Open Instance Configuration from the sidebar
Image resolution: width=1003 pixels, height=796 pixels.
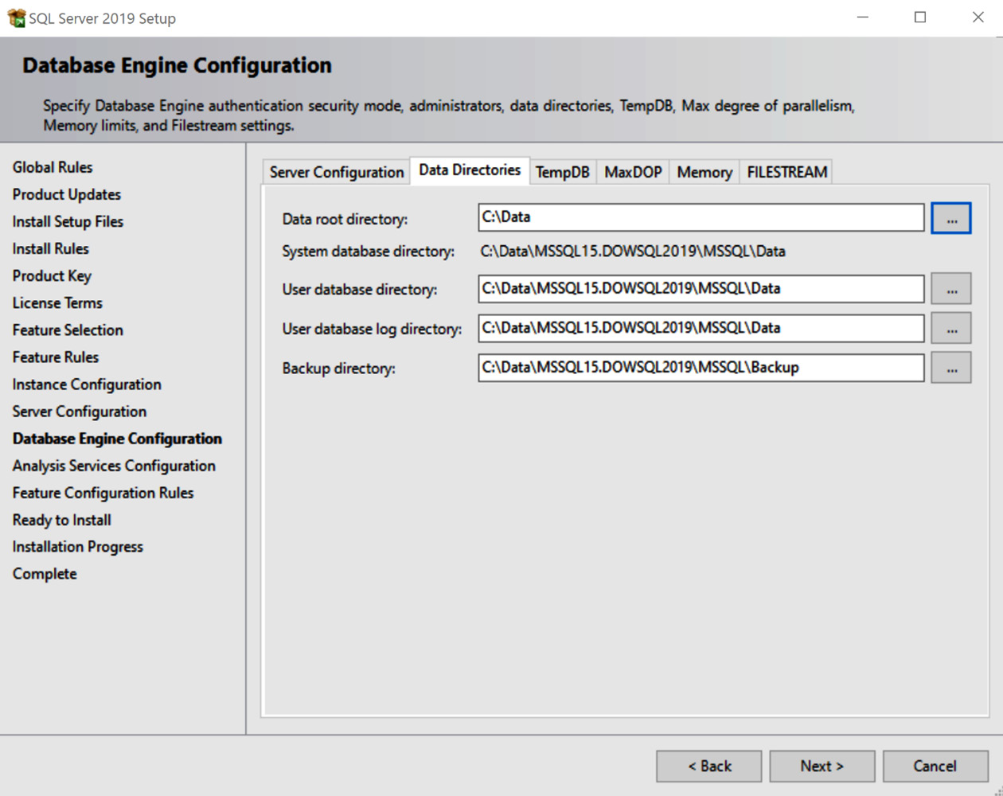point(87,384)
